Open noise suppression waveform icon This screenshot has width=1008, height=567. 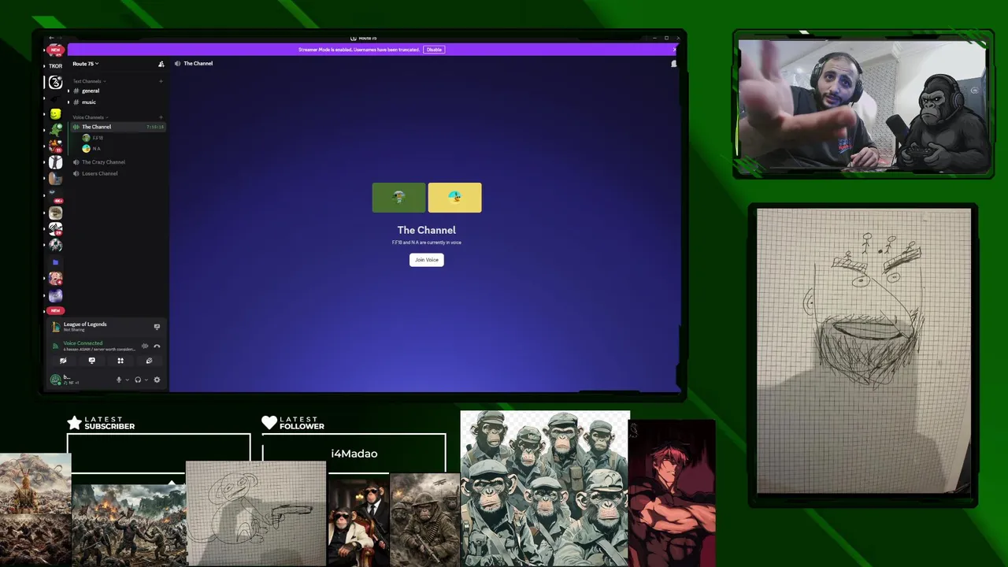tap(144, 346)
